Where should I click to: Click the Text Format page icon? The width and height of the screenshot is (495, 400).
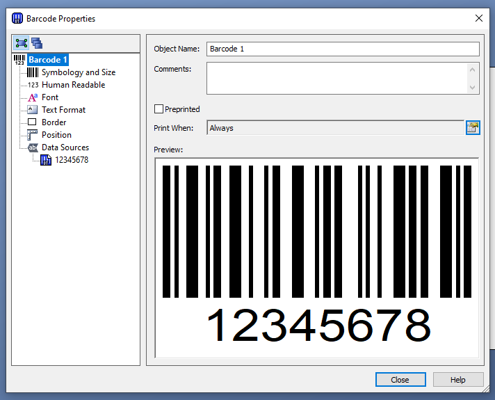click(x=32, y=110)
